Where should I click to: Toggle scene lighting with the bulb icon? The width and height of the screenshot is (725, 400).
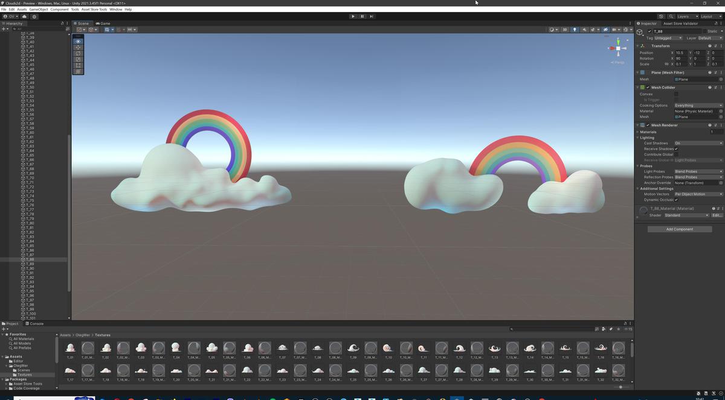tap(575, 30)
